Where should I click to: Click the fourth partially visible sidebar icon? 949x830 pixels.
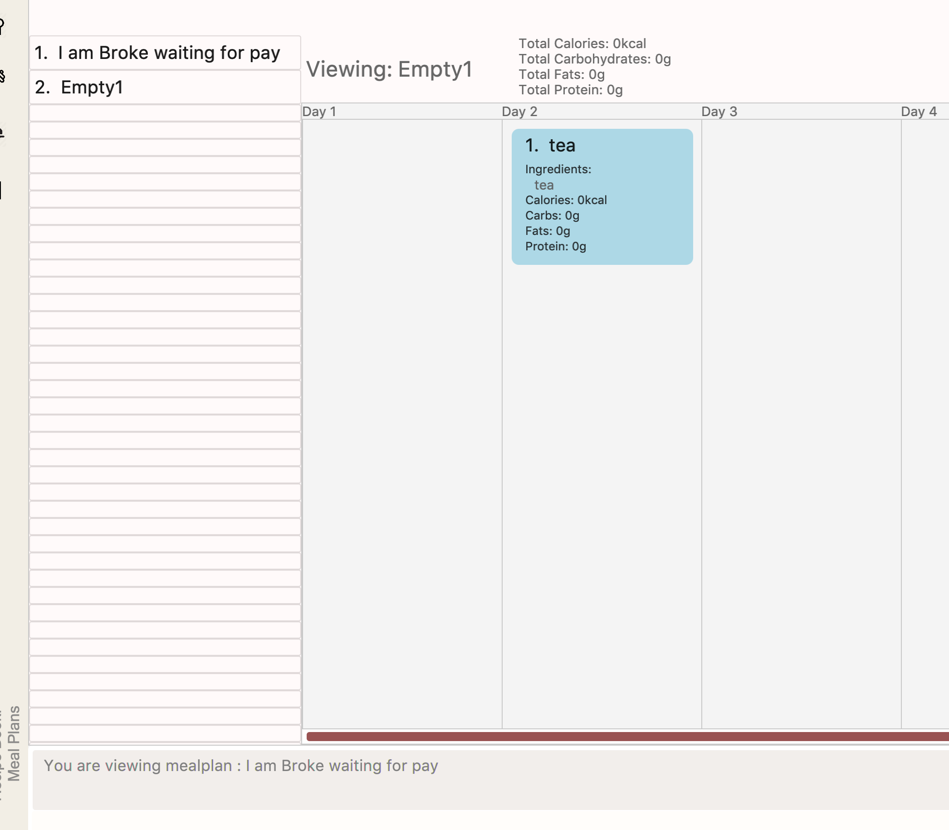(1, 190)
